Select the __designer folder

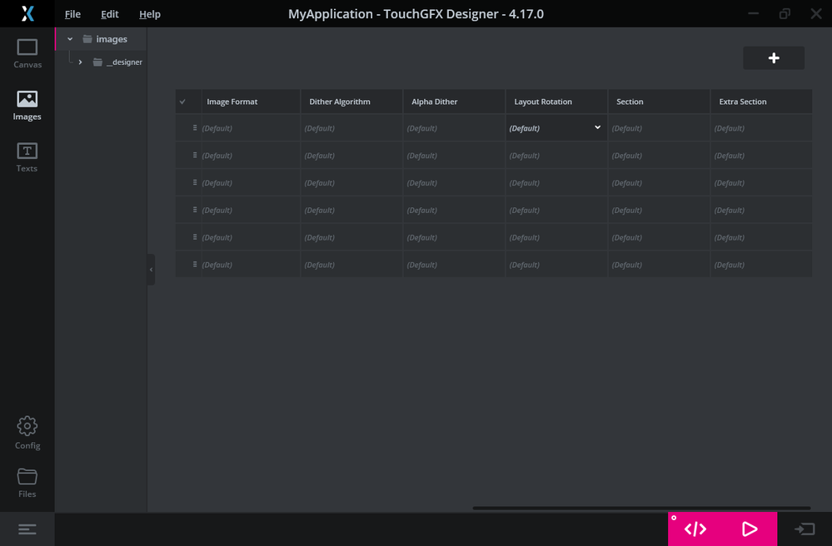tap(117, 62)
